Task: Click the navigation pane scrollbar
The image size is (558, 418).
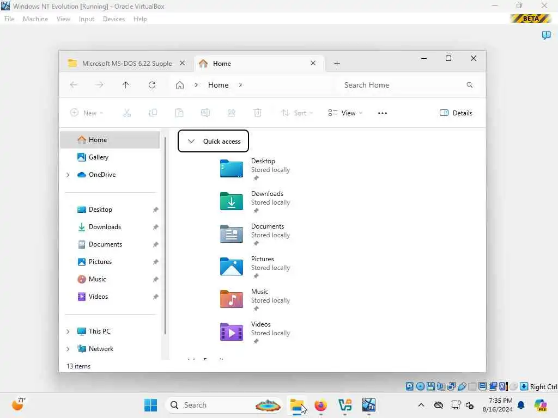Action: [x=165, y=236]
